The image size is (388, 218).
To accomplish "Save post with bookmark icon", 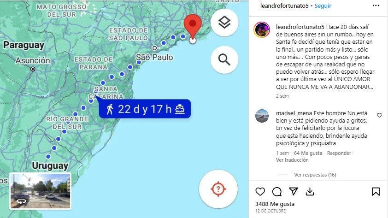I will [x=376, y=192].
